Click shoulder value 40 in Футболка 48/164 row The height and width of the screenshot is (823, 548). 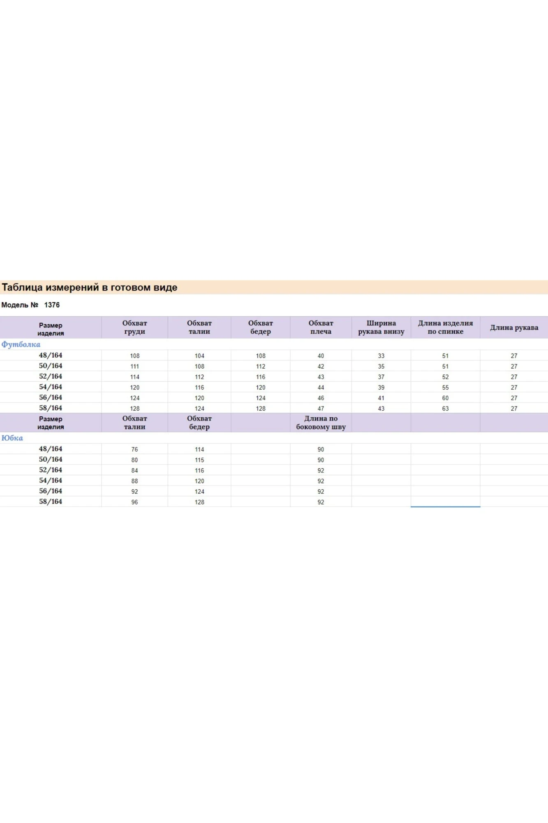pos(321,356)
